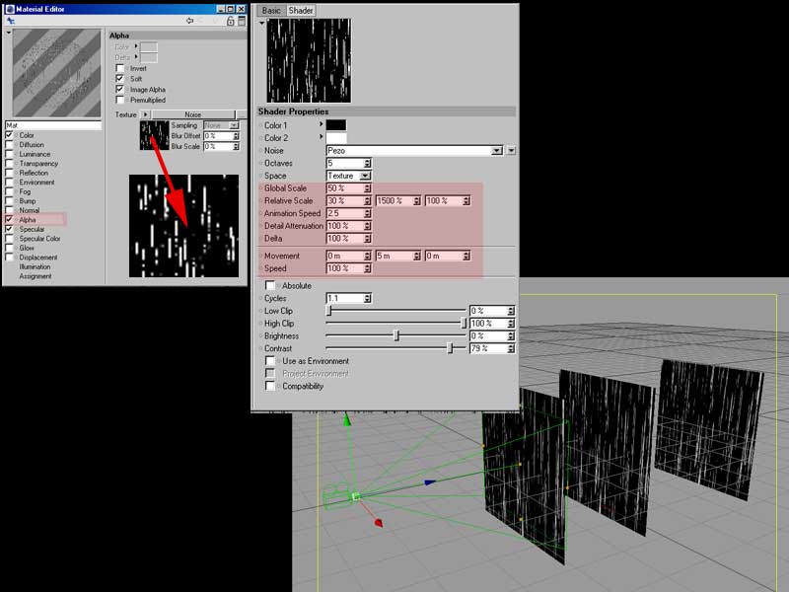Collapse the shader preview disclosure triangle

point(261,23)
